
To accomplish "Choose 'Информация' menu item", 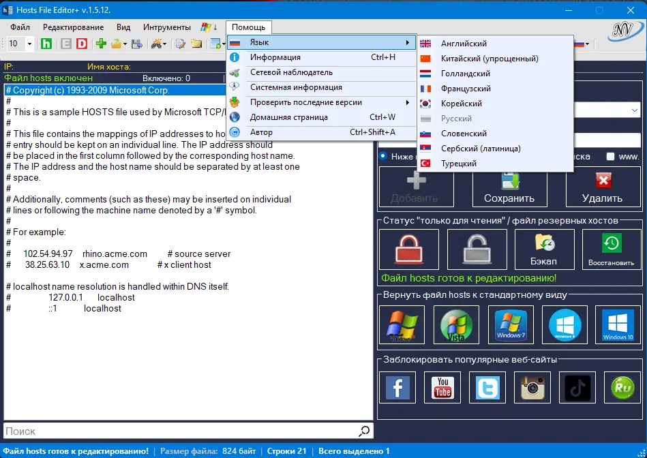I will click(x=321, y=57).
